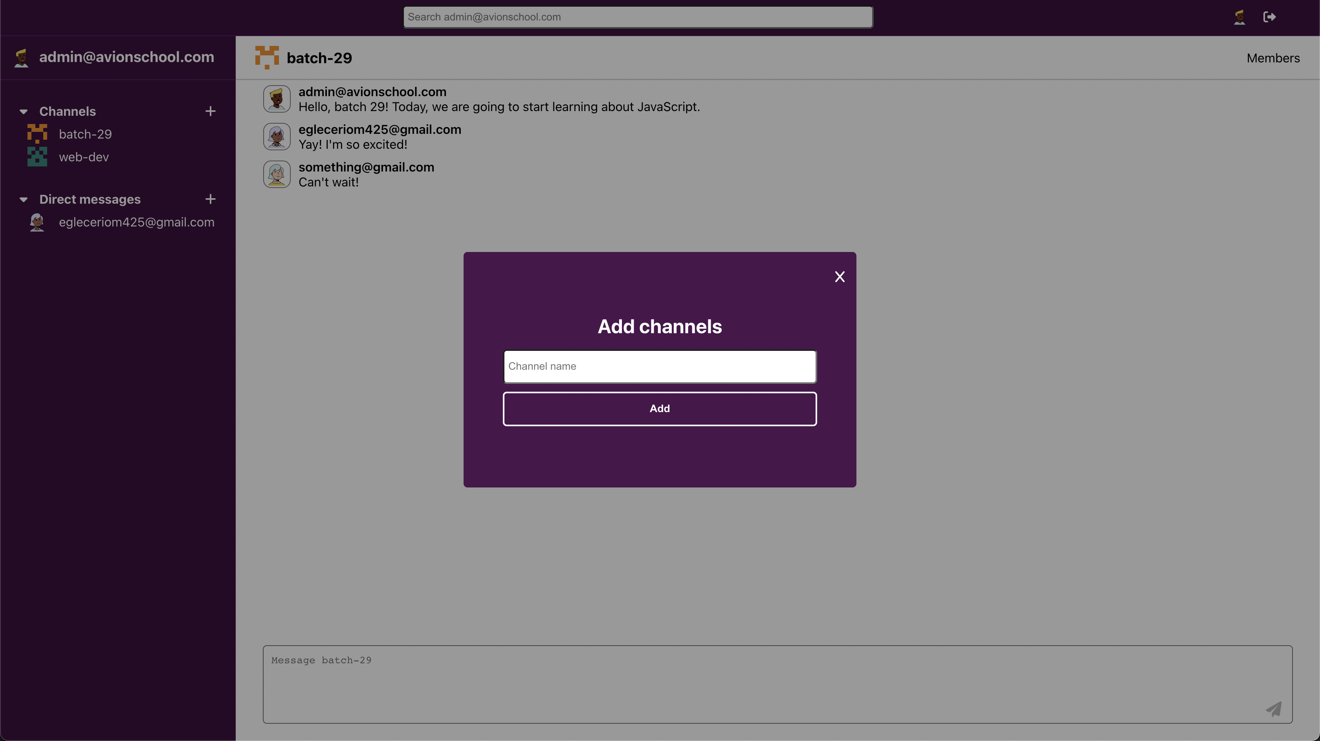Click the send paper plane icon
Viewport: 1320px width, 741px height.
[x=1274, y=709]
